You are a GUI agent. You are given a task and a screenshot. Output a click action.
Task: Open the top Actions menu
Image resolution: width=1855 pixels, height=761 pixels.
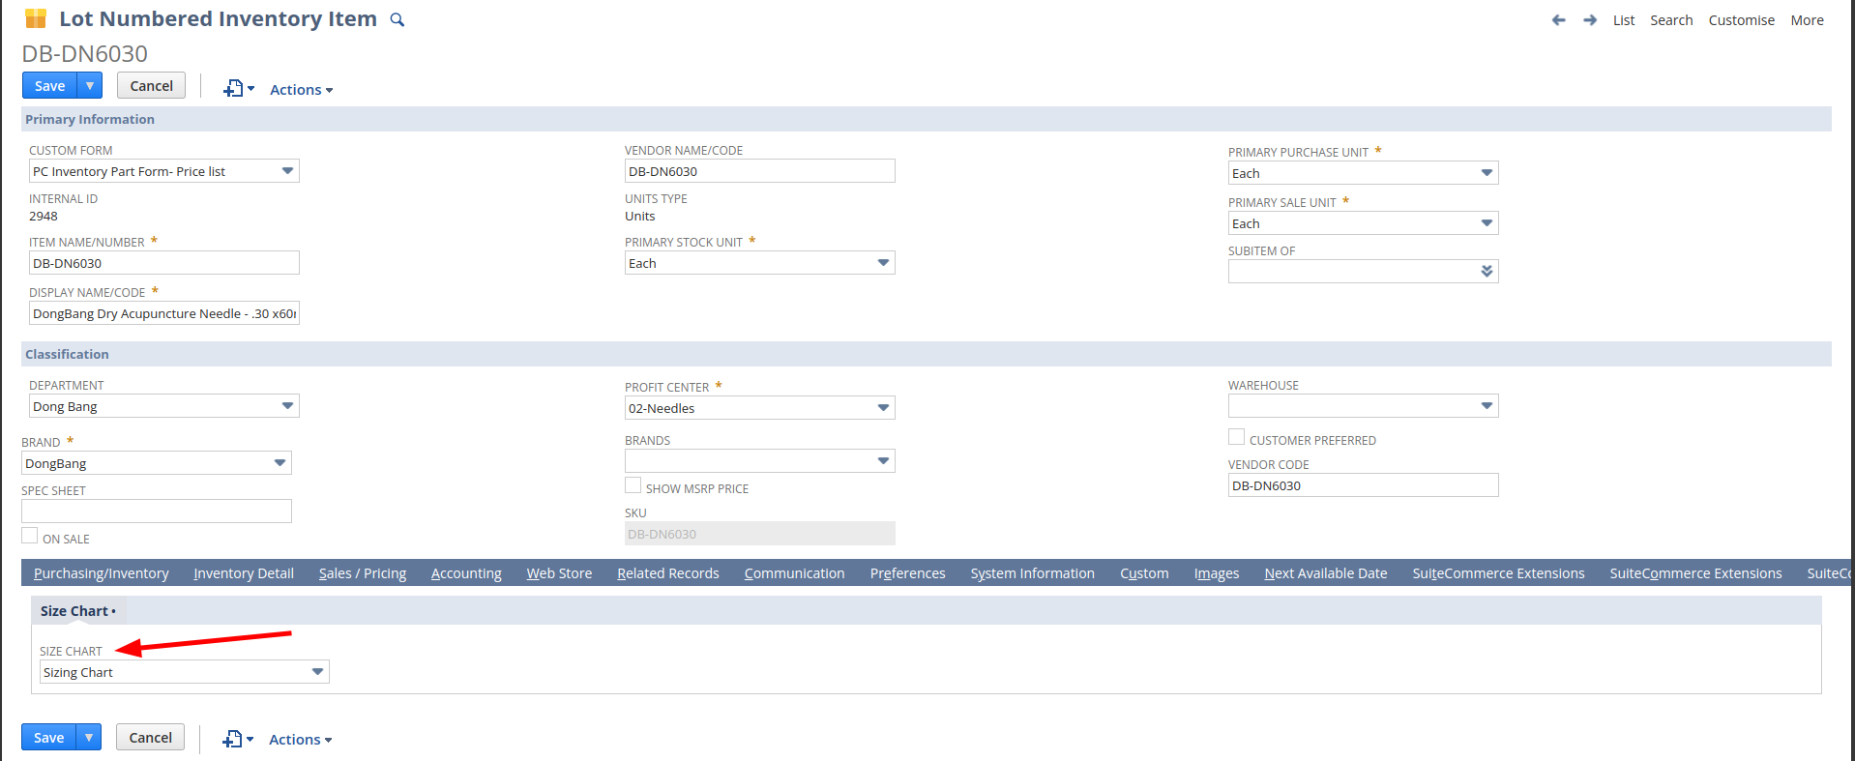tap(301, 90)
